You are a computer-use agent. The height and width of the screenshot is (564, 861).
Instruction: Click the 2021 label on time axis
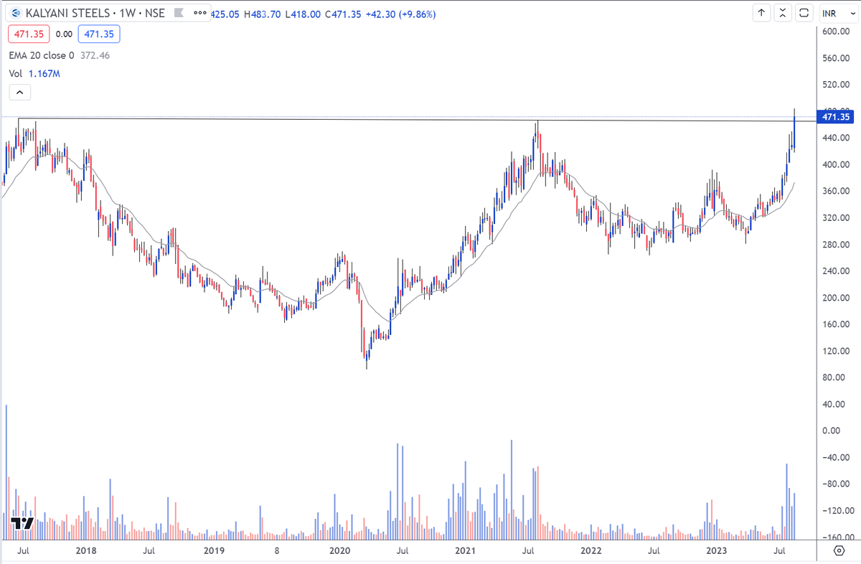[x=465, y=551]
